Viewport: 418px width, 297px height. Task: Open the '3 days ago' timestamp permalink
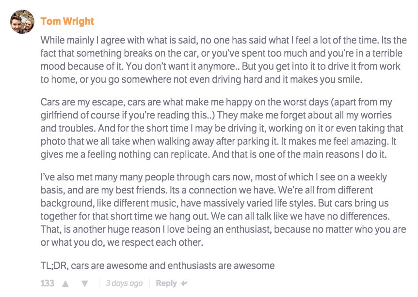click(124, 283)
